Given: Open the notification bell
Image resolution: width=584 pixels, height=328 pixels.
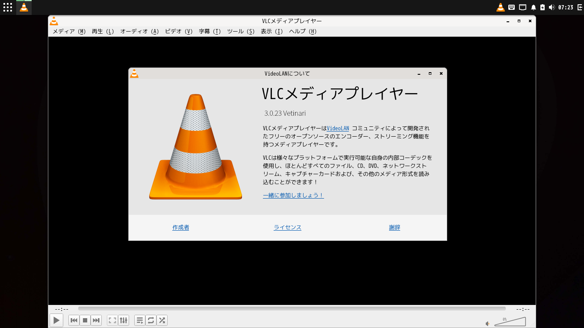Looking at the screenshot, I should [534, 7].
